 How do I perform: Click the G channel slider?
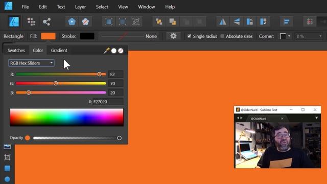tap(61, 83)
